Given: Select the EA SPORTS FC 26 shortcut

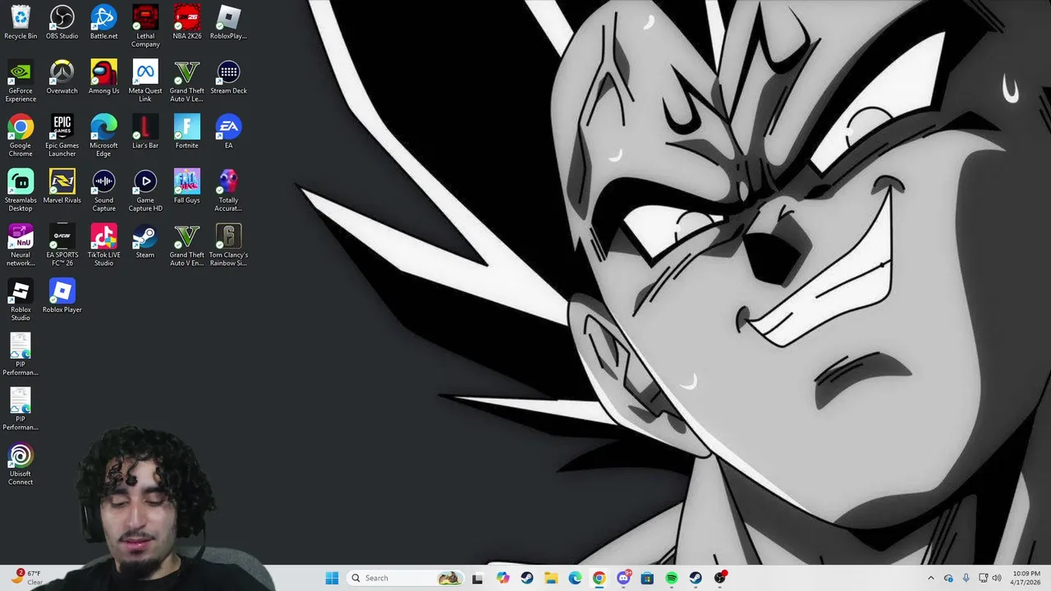Looking at the screenshot, I should click(62, 245).
